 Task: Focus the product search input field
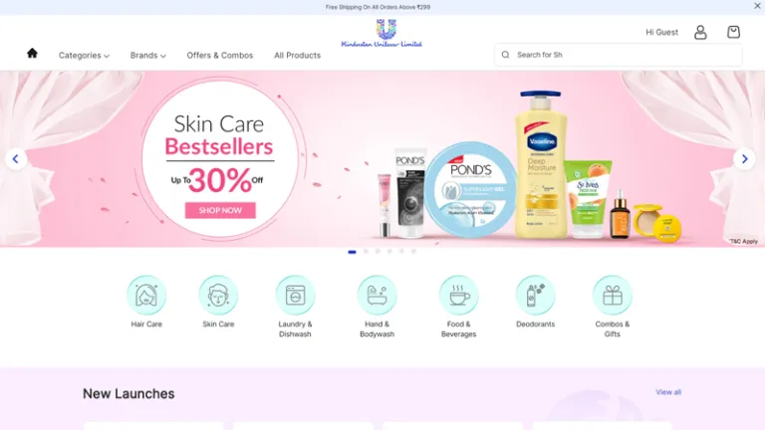click(619, 55)
